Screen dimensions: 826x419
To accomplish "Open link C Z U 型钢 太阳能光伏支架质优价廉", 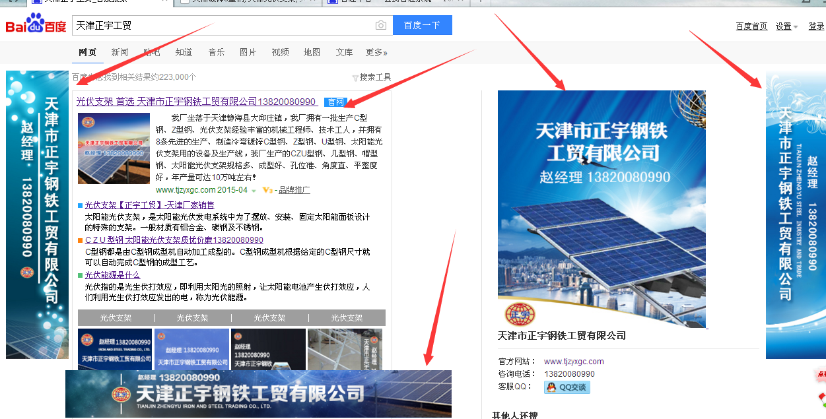I will [174, 240].
